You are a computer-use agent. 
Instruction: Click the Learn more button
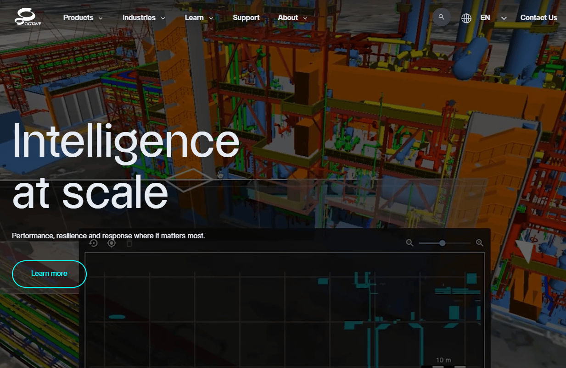(x=49, y=274)
